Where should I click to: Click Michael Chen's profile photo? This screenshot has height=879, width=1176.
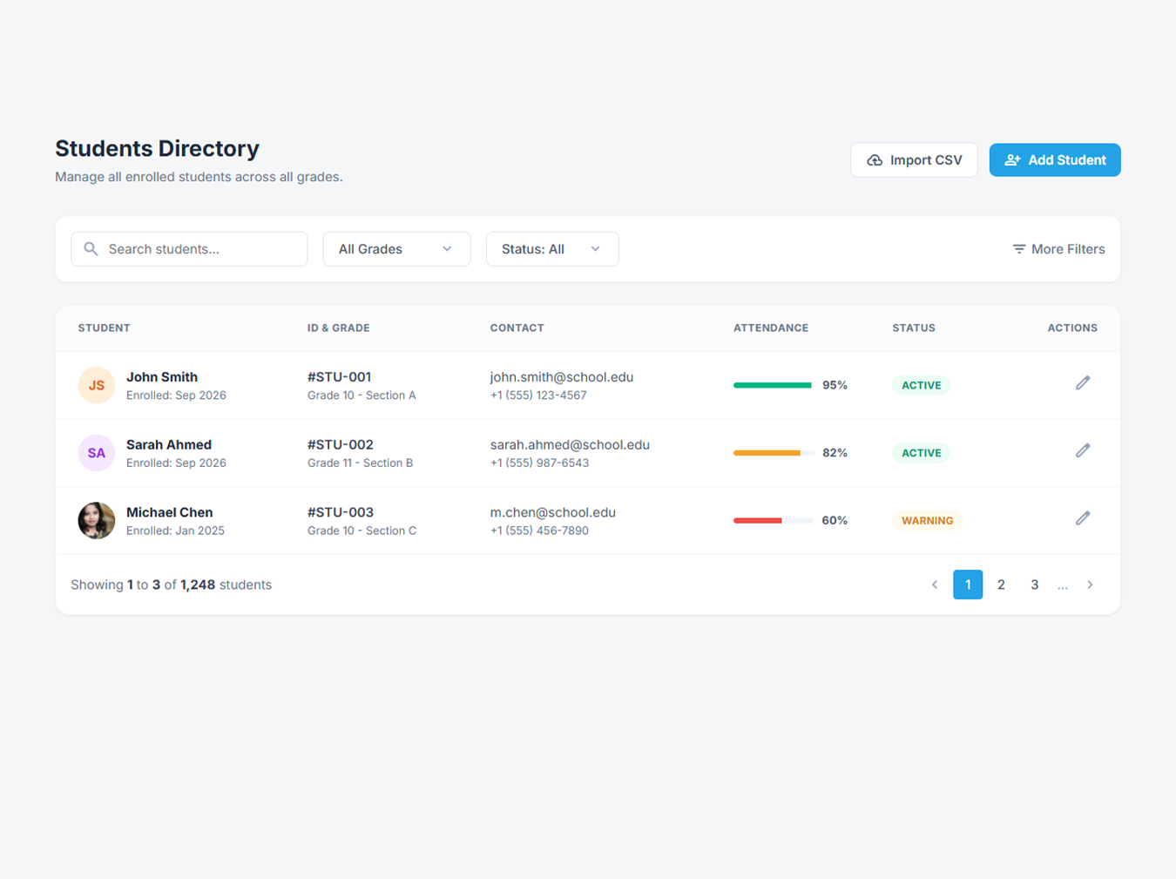97,521
